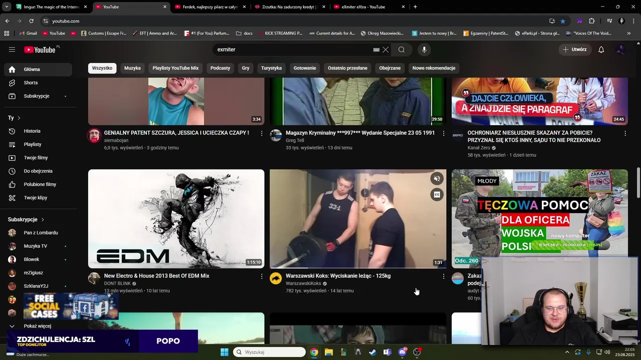
Task: Bookmark page with the star icon
Action: (563, 21)
